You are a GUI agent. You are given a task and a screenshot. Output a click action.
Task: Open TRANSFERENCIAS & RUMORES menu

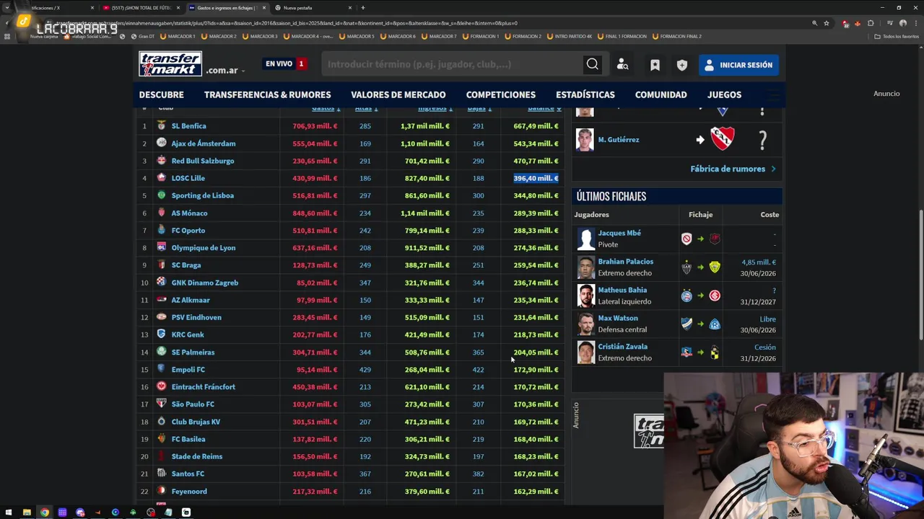(x=267, y=94)
